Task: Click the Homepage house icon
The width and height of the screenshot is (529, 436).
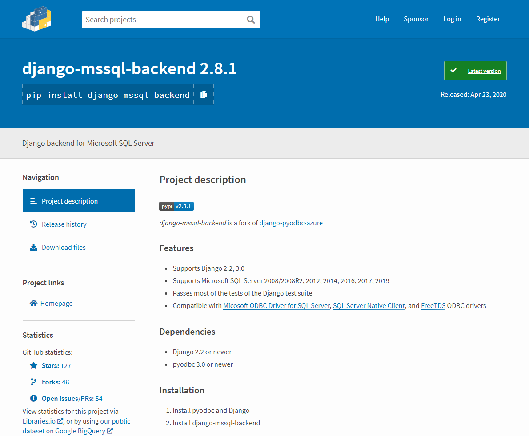Action: tap(33, 303)
